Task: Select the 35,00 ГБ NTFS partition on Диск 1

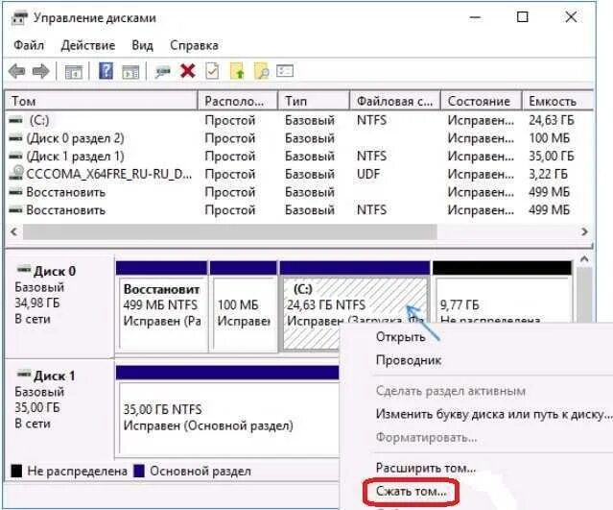Action: tap(227, 411)
